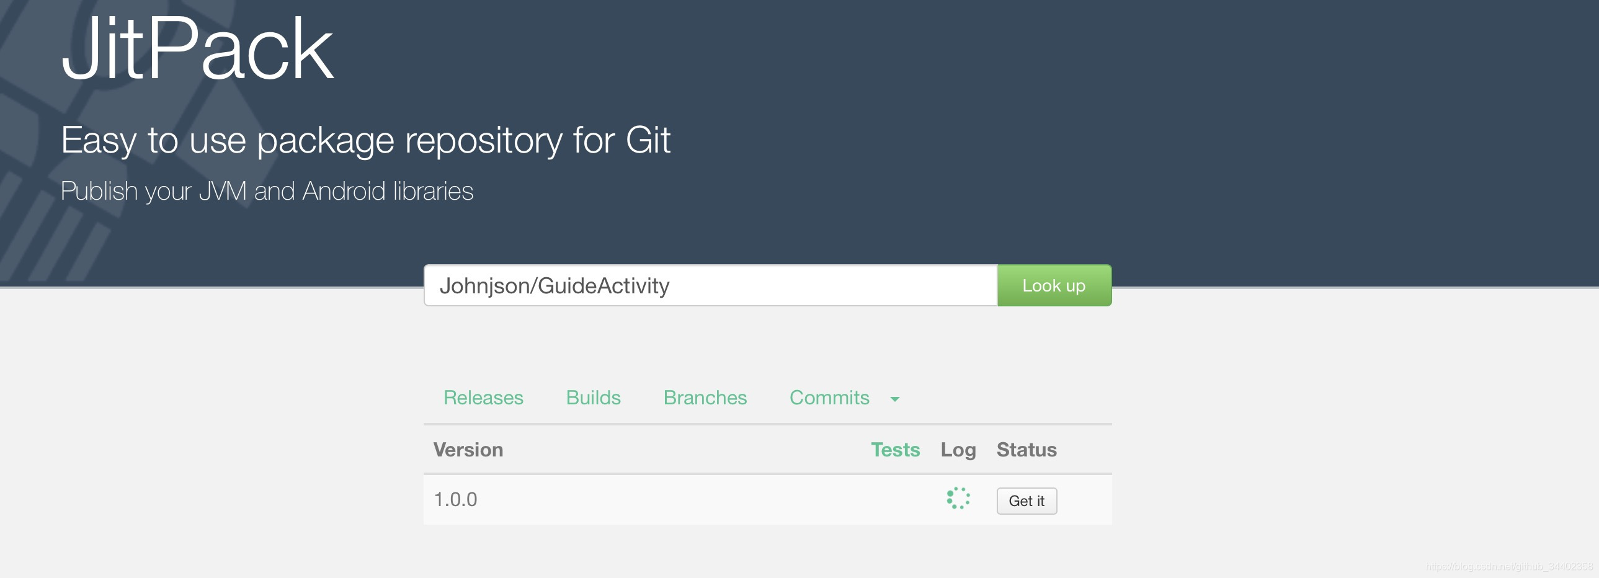Switch to the Builds tab

click(x=593, y=398)
